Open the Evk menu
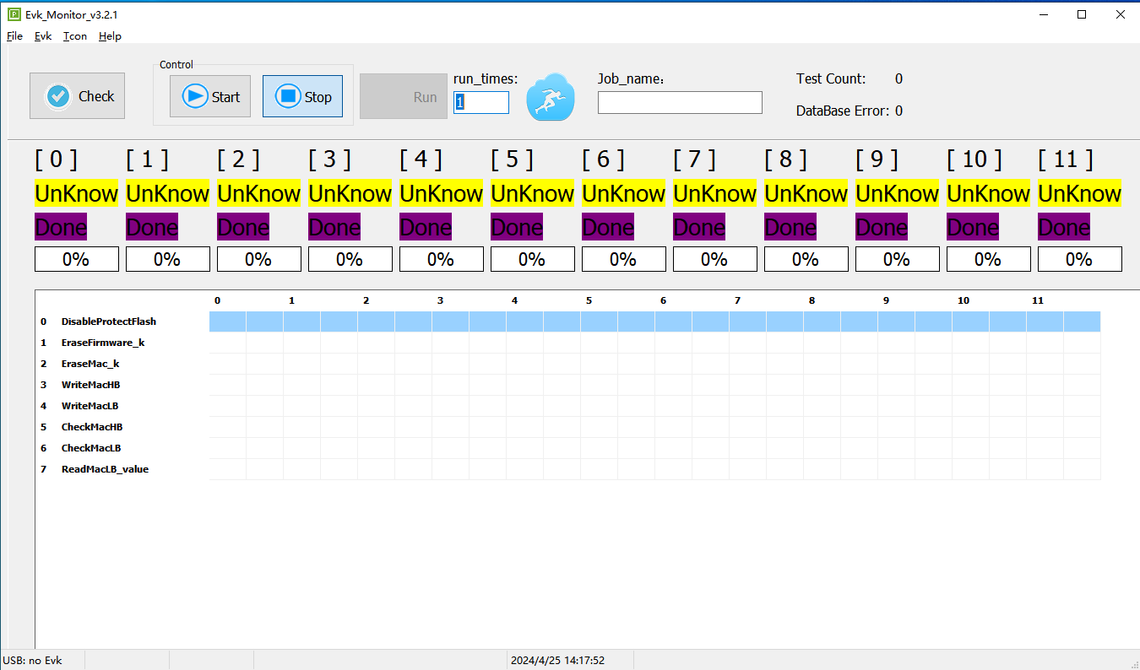Viewport: 1140px width, 670px height. 42,35
